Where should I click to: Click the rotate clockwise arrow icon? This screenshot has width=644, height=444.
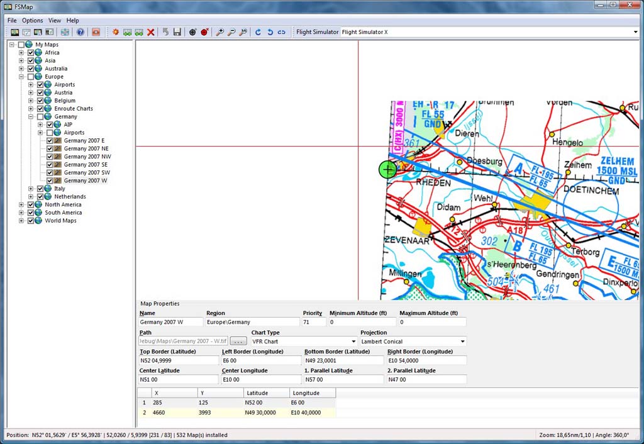pyautogui.click(x=258, y=32)
